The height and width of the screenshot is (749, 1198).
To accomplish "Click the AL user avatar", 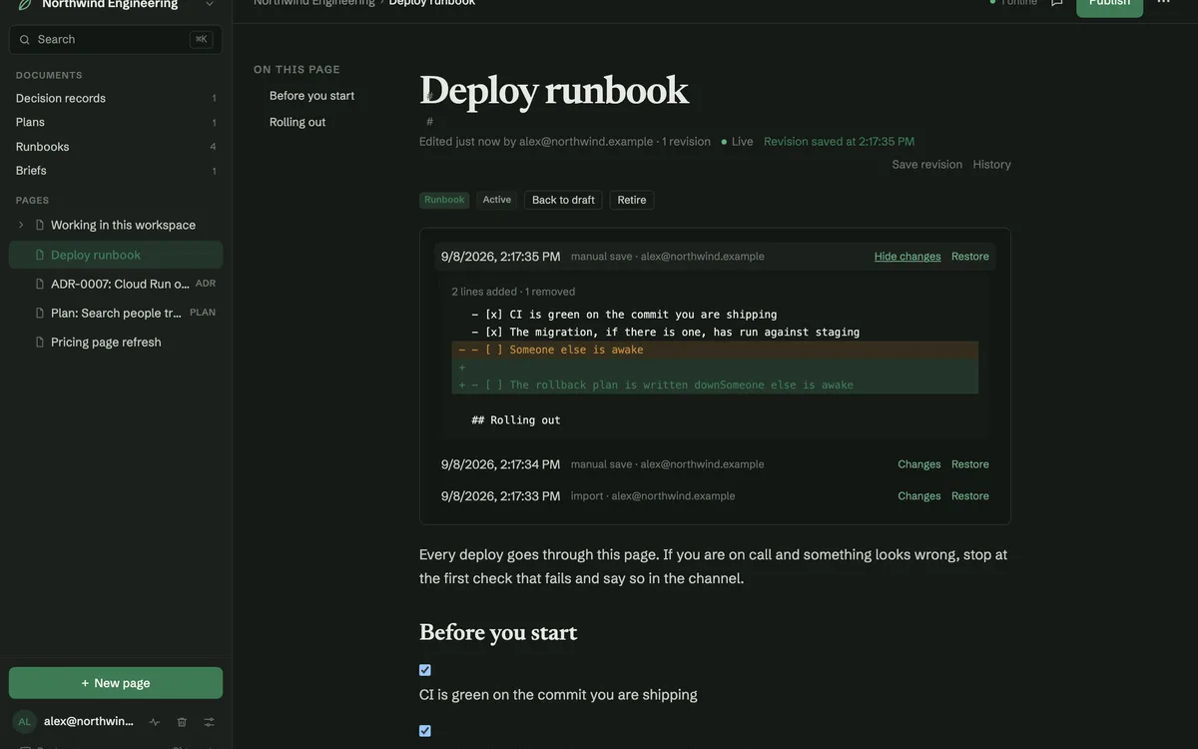I will (x=25, y=722).
